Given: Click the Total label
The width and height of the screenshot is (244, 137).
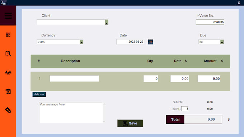Looking at the screenshot, I should tap(175, 119).
